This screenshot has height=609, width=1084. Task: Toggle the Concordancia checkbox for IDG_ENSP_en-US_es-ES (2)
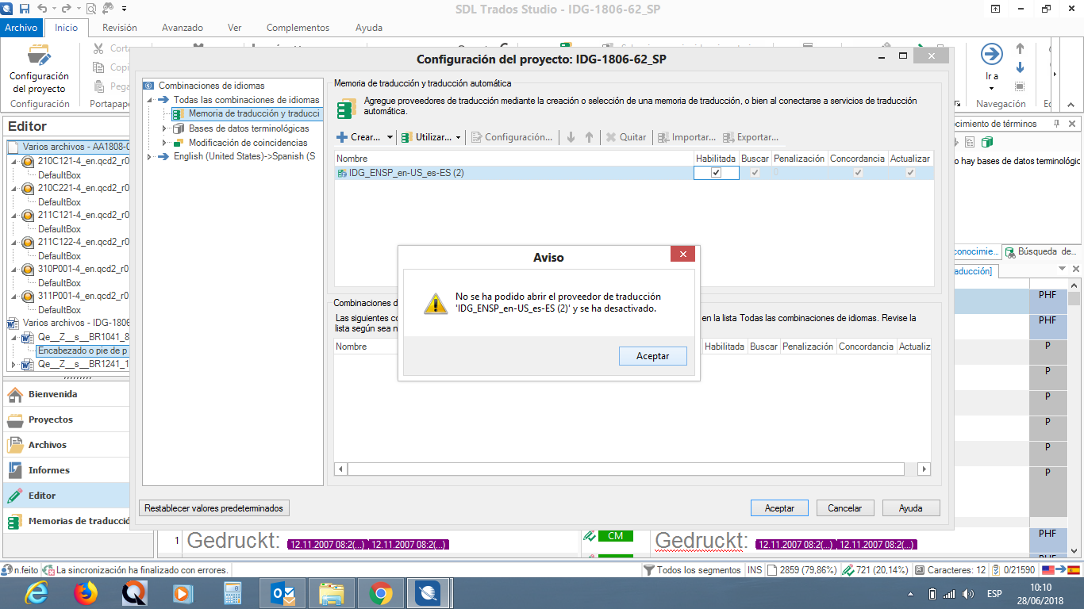coord(857,173)
